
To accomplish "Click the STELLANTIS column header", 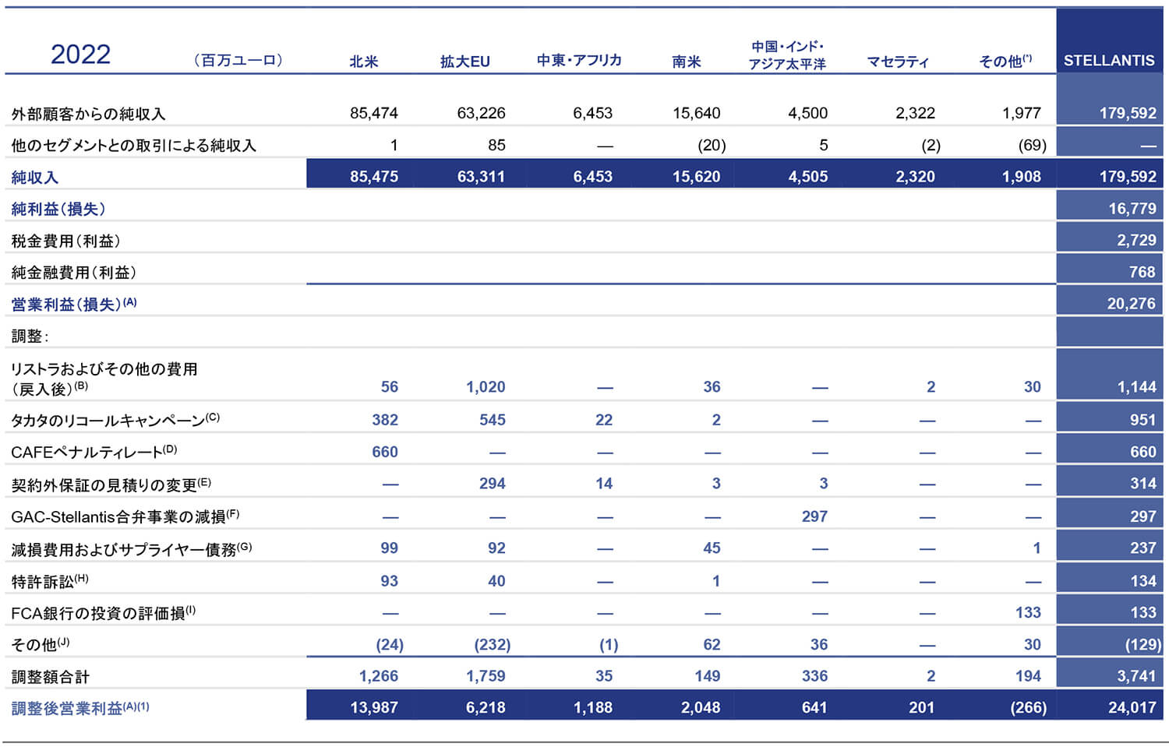I will [x=1109, y=61].
